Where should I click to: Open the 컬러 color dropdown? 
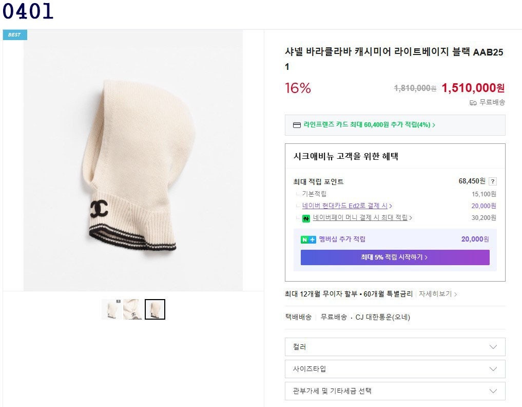(395, 347)
